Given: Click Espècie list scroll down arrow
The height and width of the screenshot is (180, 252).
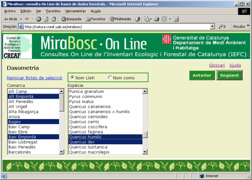Looking at the screenshot, I should pyautogui.click(x=145, y=152).
